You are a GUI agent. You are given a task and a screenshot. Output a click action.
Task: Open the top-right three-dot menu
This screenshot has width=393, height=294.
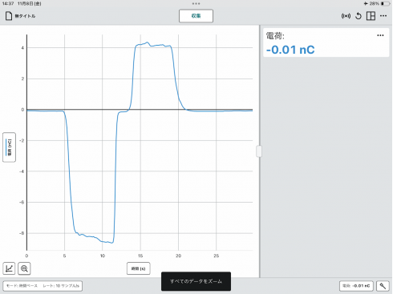[383, 16]
